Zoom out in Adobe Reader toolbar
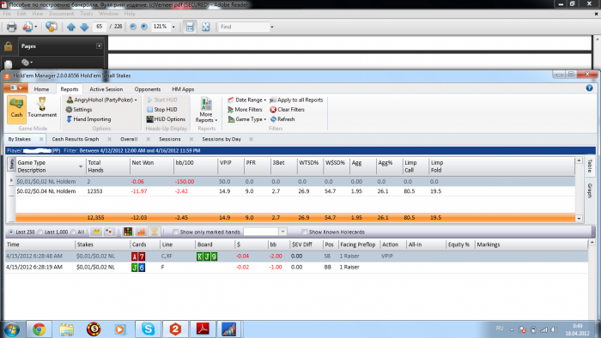This screenshot has height=338, width=601. 133,27
